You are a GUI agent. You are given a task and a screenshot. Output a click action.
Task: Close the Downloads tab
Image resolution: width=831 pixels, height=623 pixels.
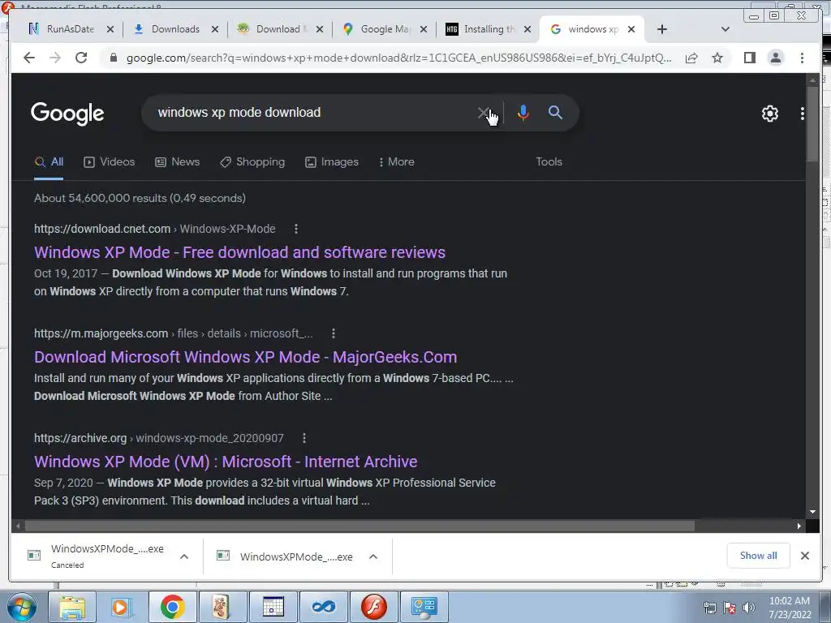[214, 29]
